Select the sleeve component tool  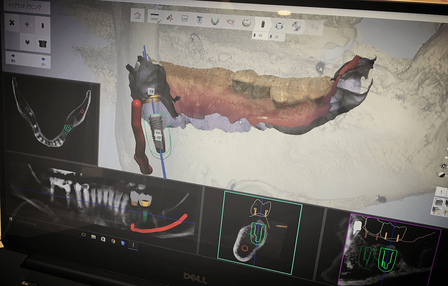tap(43, 43)
